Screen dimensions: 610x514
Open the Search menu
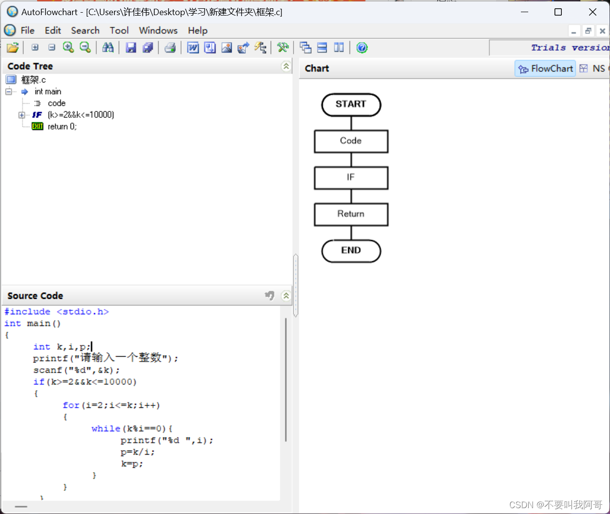pos(85,30)
